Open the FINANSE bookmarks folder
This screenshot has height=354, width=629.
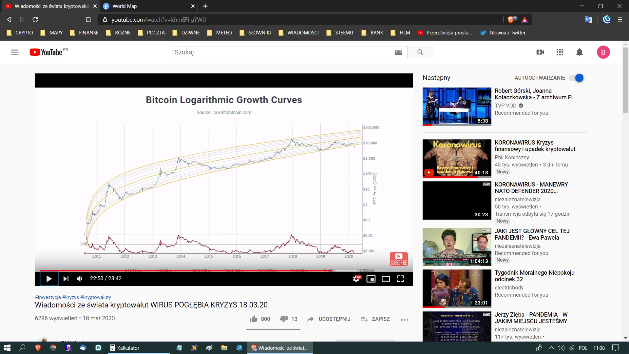point(84,33)
